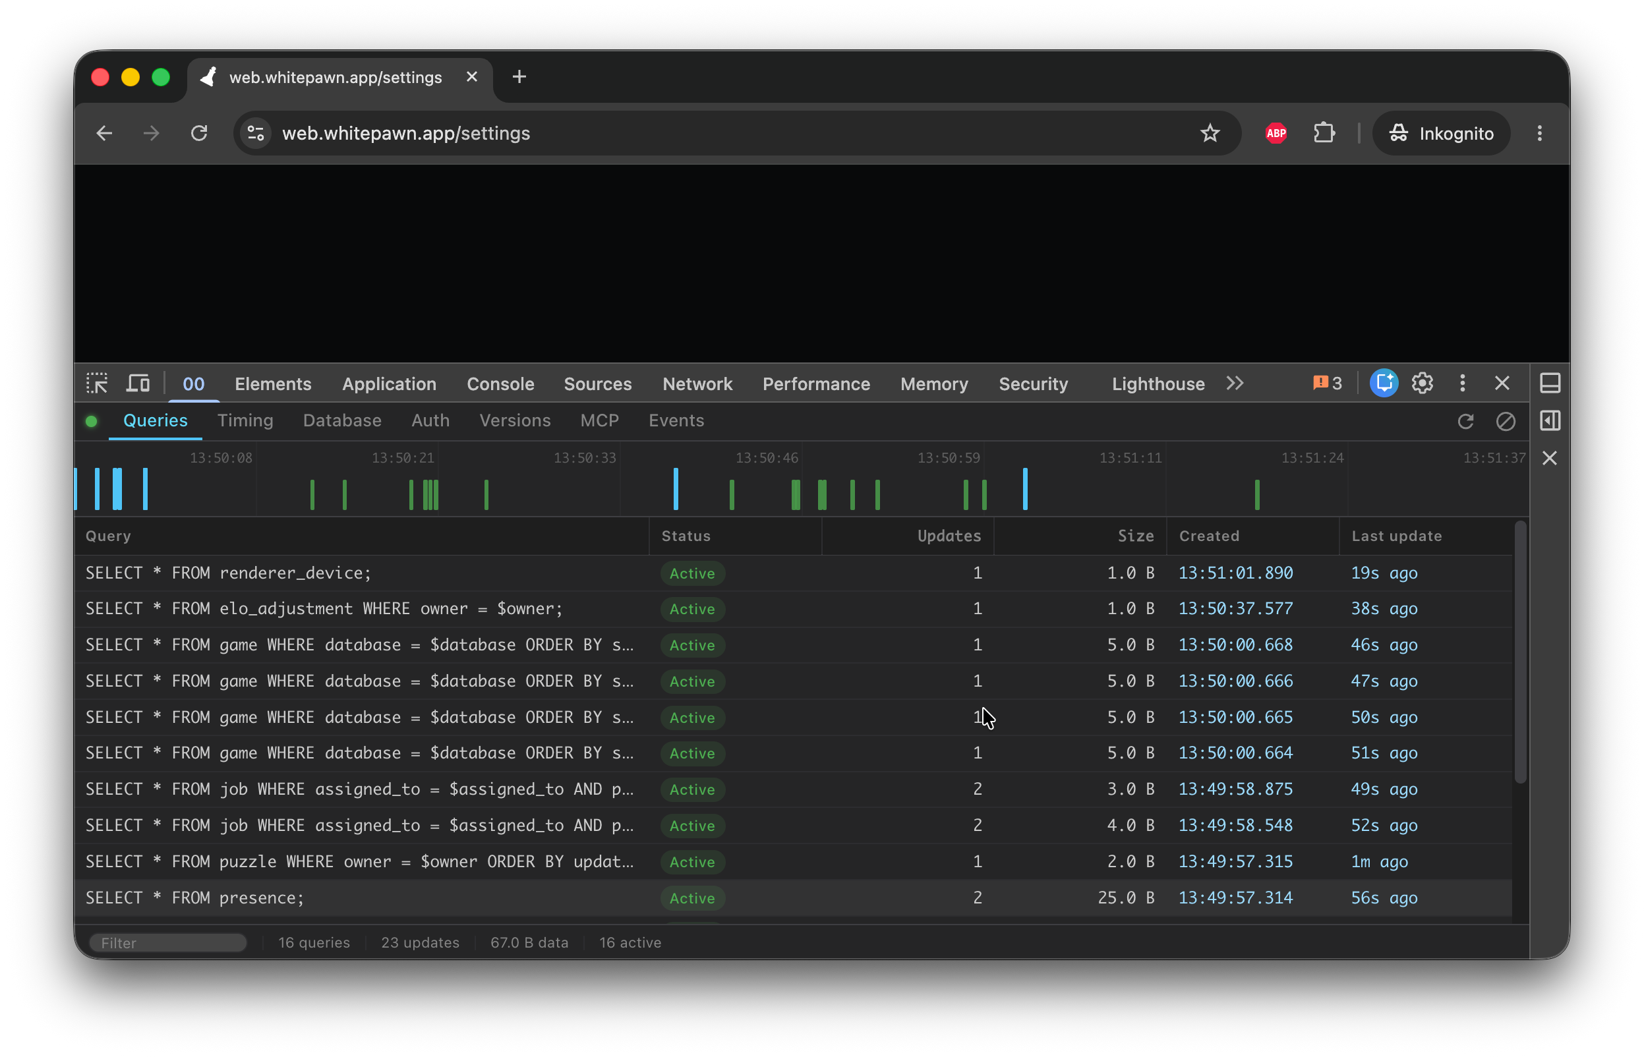This screenshot has height=1057, width=1644.
Task: Select the Auth subtab
Action: [x=430, y=420]
